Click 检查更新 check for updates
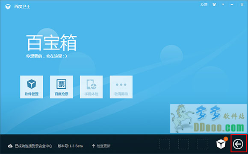Image resolution: width=248 pixels, height=154 pixels. (x=103, y=146)
